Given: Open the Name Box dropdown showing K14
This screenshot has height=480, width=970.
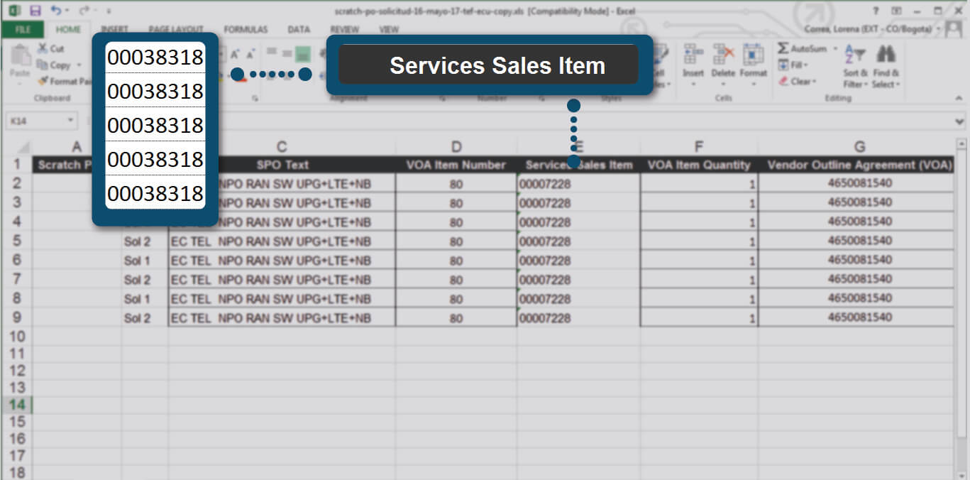Looking at the screenshot, I should coord(70,121).
